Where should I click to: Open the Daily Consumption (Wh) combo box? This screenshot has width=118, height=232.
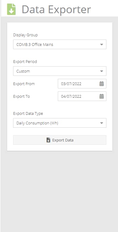[60, 123]
